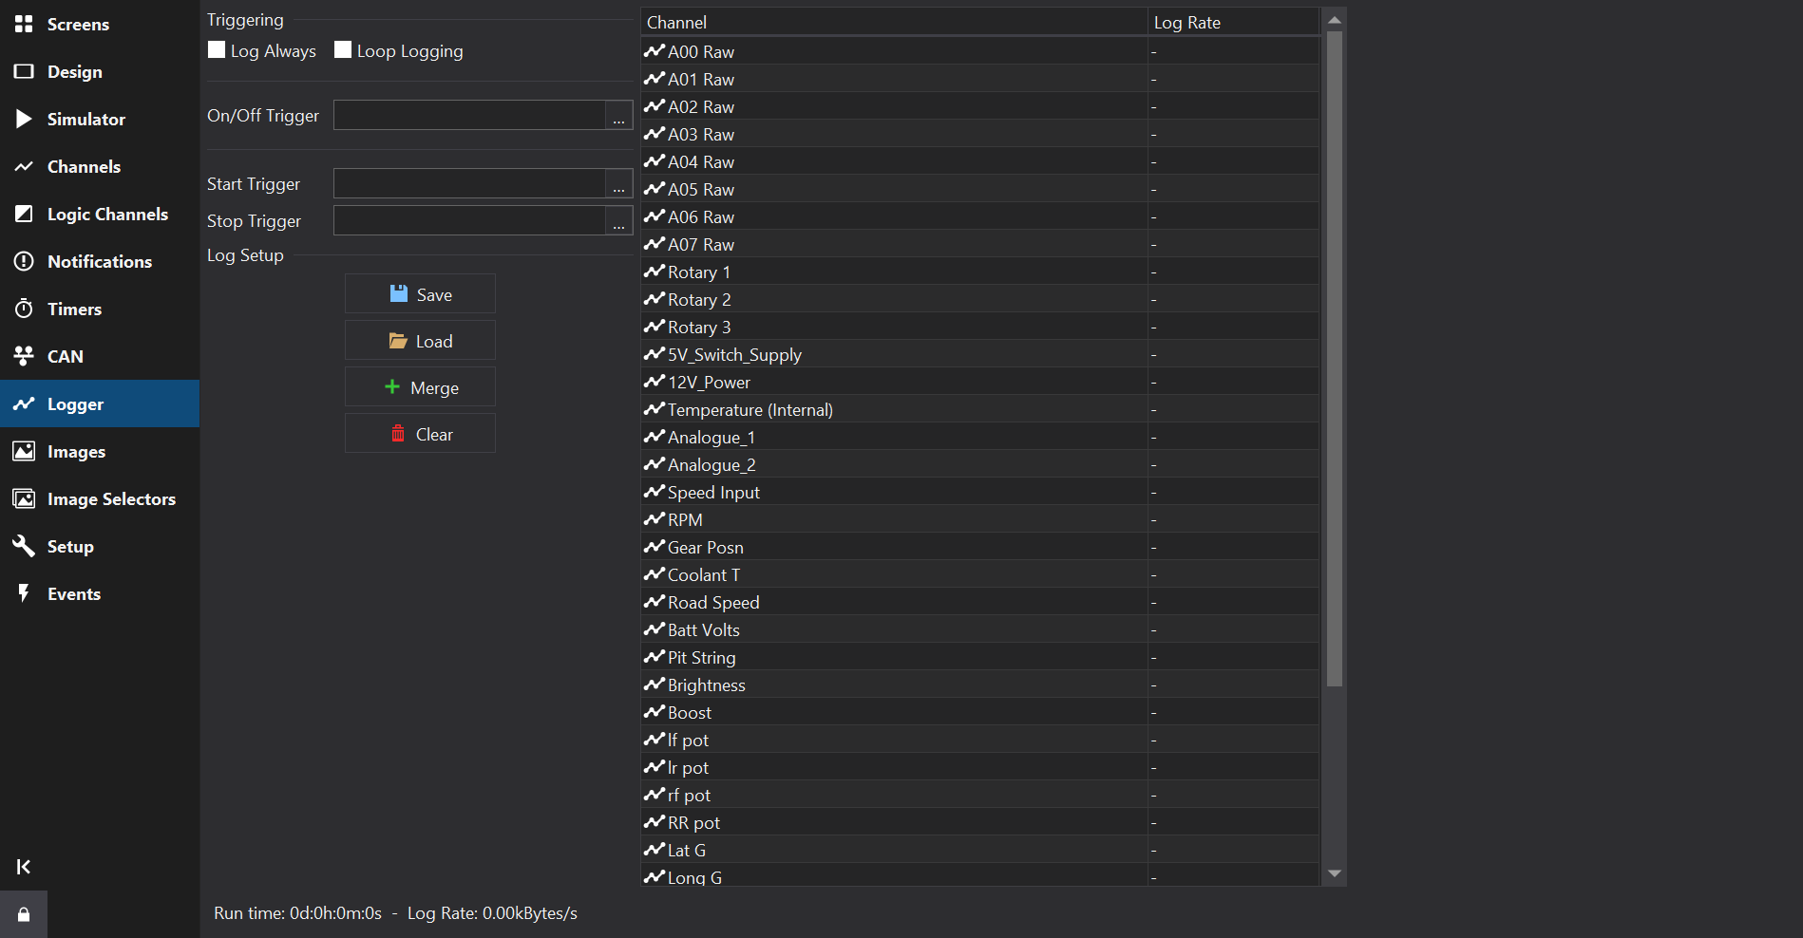Viewport: 1803px width, 938px height.
Task: Open Start Trigger channel picker button
Action: [x=618, y=184]
